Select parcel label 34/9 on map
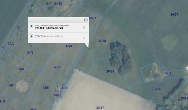Screen dimensions: 188x110 (x=30, y=53)
